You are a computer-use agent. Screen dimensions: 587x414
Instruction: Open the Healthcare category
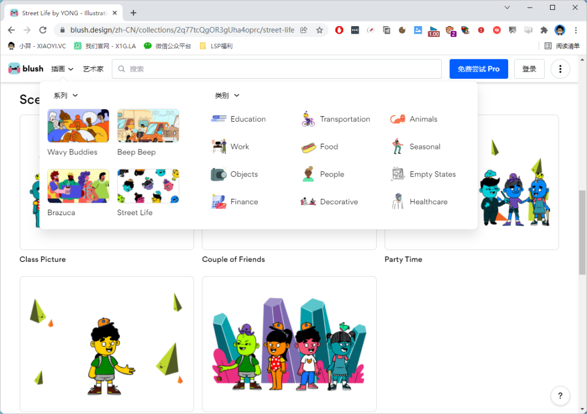[419, 202]
